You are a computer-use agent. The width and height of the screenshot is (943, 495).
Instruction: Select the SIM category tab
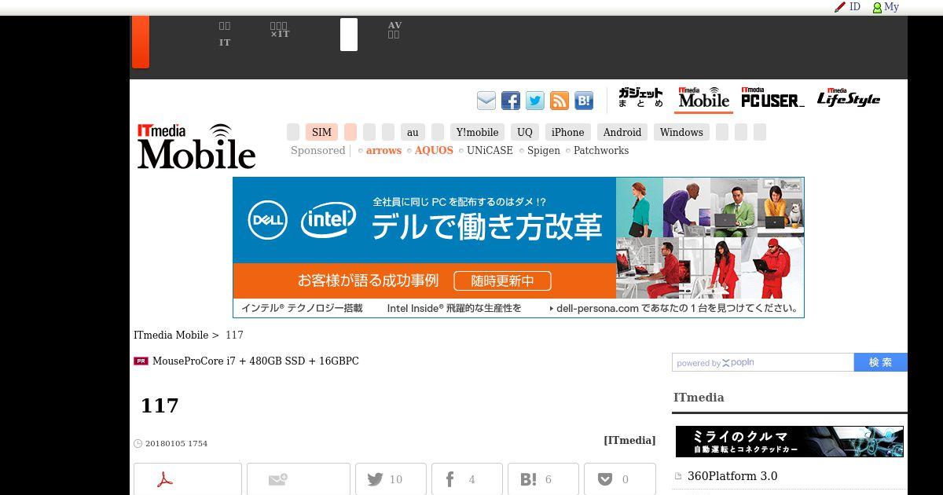point(321,132)
